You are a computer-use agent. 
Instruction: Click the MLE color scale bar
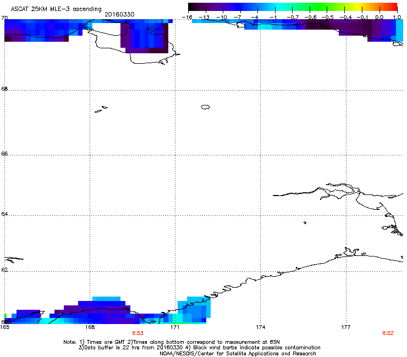293,7
